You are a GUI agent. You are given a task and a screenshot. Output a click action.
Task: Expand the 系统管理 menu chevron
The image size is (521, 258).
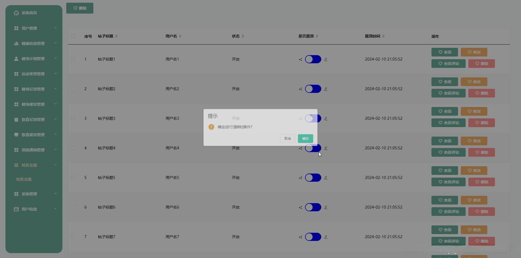tap(55, 194)
